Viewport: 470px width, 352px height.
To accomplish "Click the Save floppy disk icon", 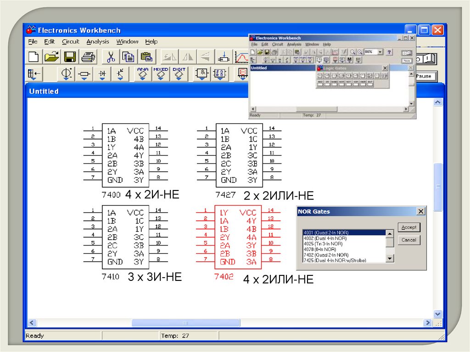I will tap(70, 56).
